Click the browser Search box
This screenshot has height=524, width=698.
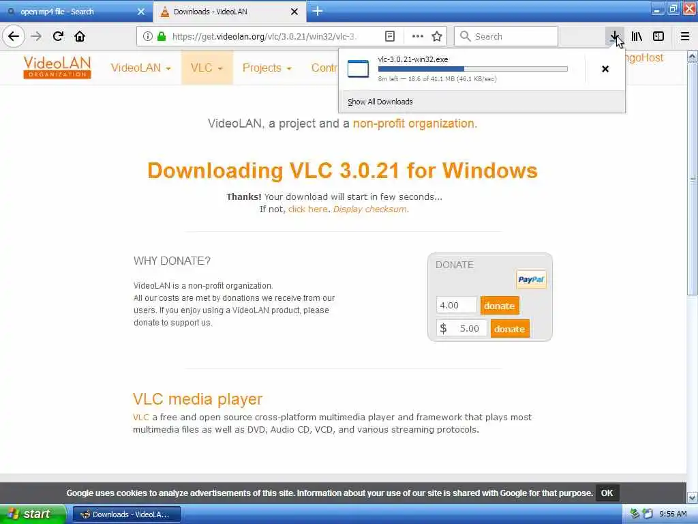506,36
